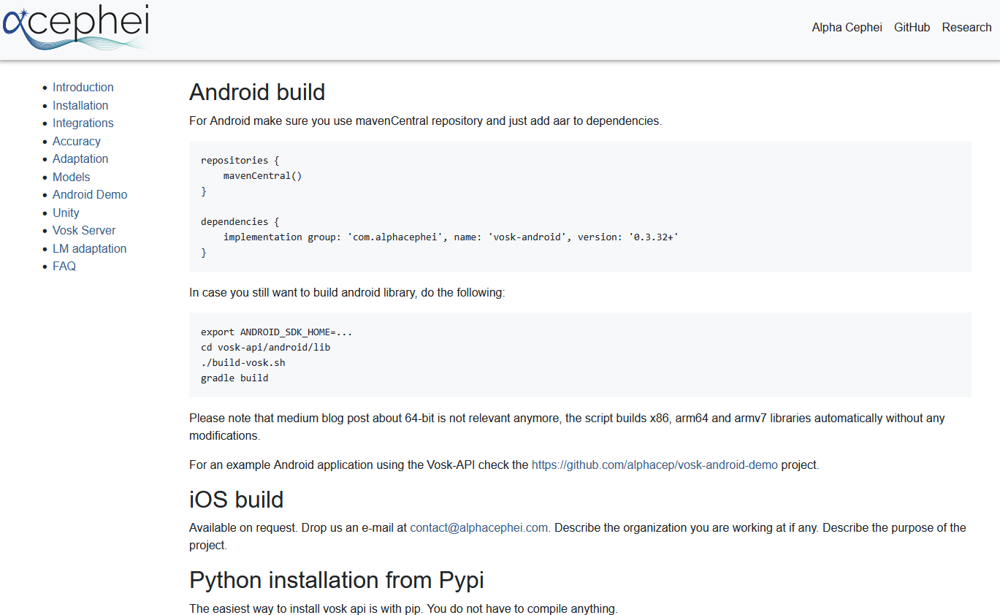Follow the vosk-android-demo GitHub URL
This screenshot has height=615, width=1000.
coord(654,465)
